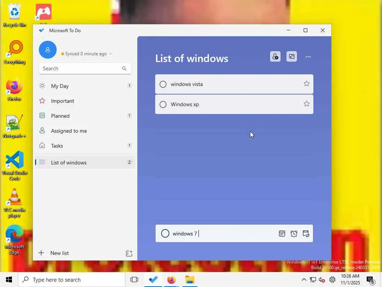Open Microsoft Edge desktop shortcut
Image resolution: width=382 pixels, height=287 pixels.
pyautogui.click(x=15, y=240)
